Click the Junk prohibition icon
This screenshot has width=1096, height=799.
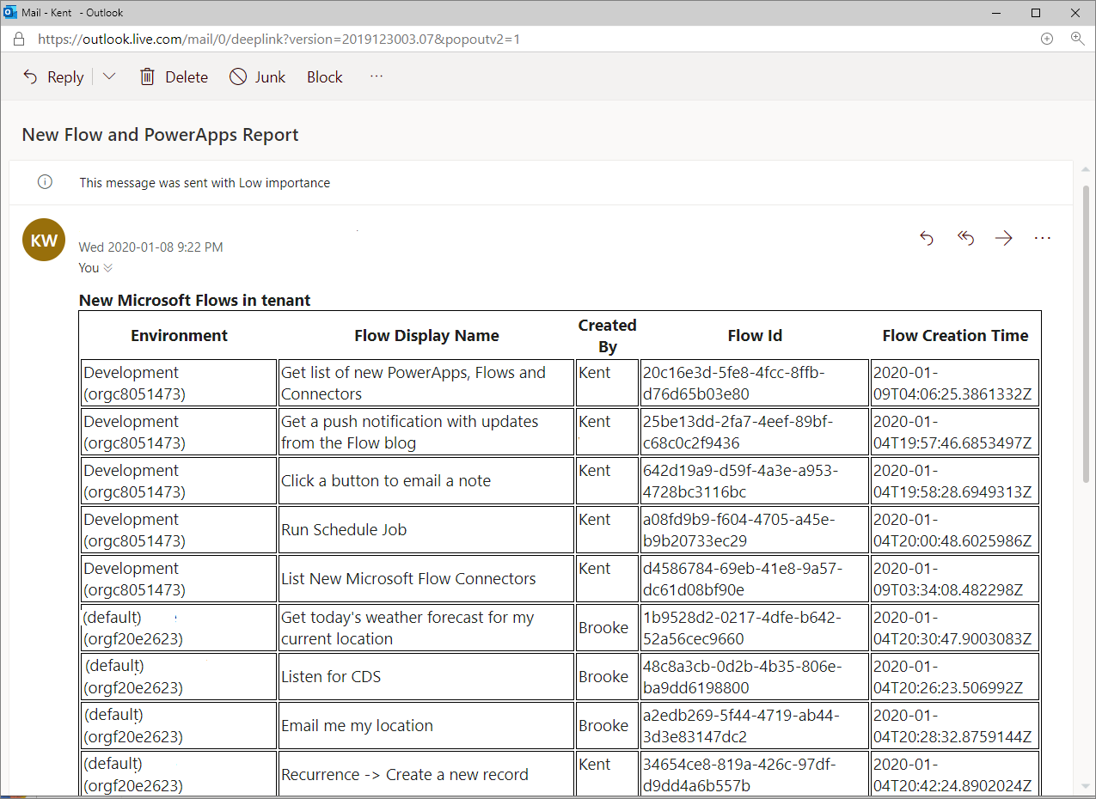tap(236, 76)
